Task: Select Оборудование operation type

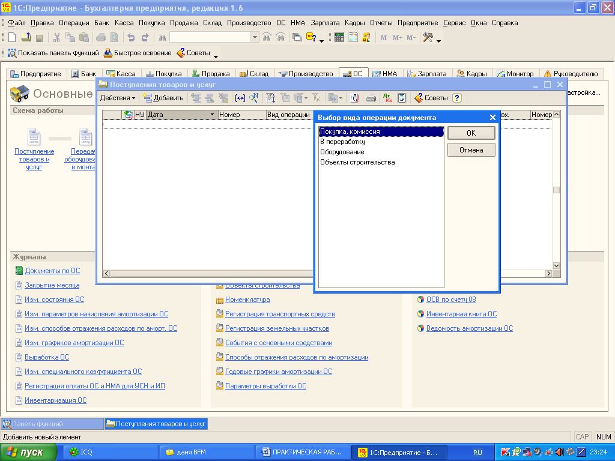Action: click(381, 152)
